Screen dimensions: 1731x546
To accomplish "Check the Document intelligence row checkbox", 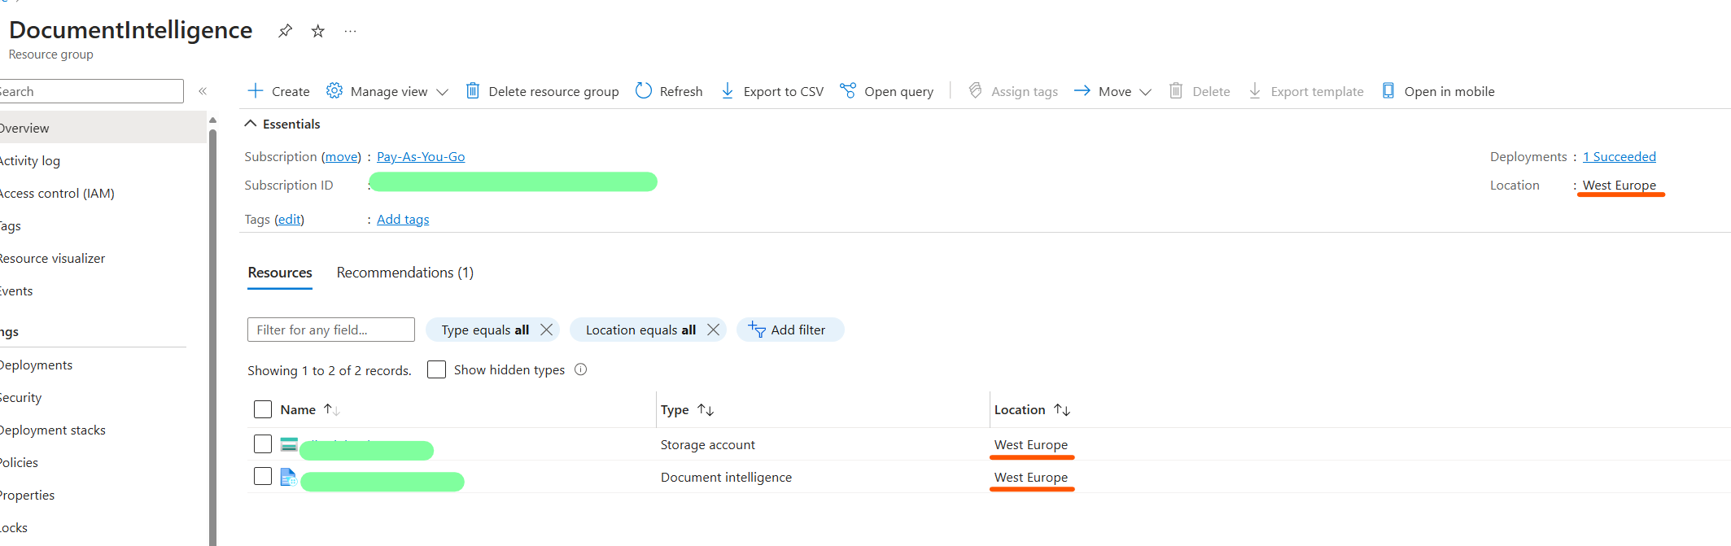I will 263,476.
